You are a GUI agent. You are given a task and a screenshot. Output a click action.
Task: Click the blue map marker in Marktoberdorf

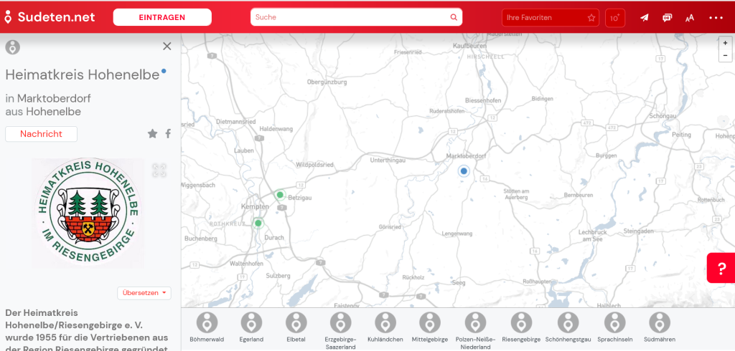point(464,170)
